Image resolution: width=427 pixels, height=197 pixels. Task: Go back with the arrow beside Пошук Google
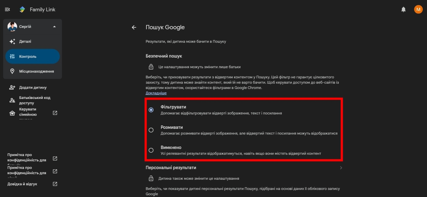tap(134, 27)
